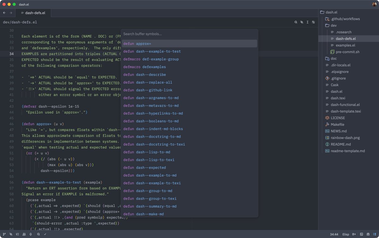The image size is (379, 238).
Task: Toggle project panel icon in status bar
Action: tap(375, 234)
